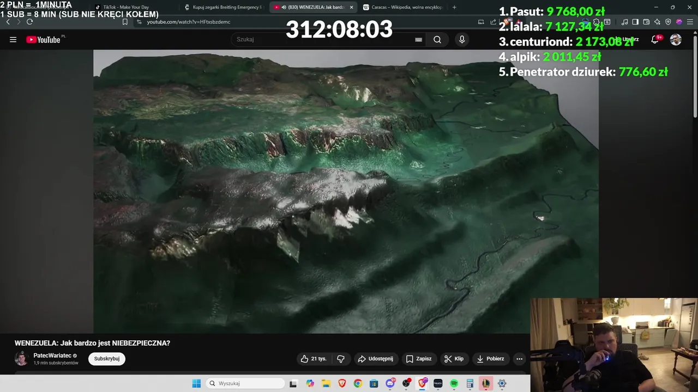The width and height of the screenshot is (698, 392).
Task: Open Discord from taskbar
Action: [390, 383]
